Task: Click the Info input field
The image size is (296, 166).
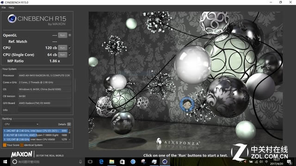Action: coord(44,110)
